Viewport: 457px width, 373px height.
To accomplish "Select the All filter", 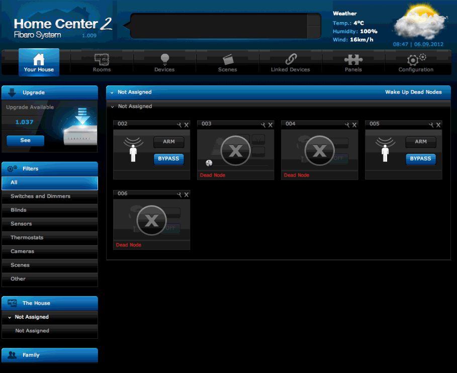I will (x=50, y=183).
